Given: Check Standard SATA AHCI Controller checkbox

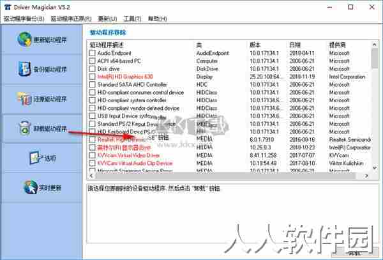Looking at the screenshot, I should (x=92, y=84).
